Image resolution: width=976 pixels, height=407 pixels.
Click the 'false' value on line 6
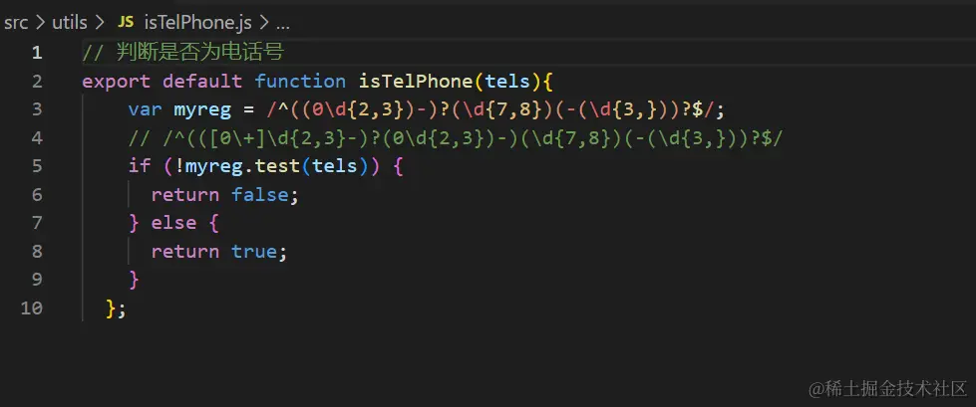coord(259,195)
